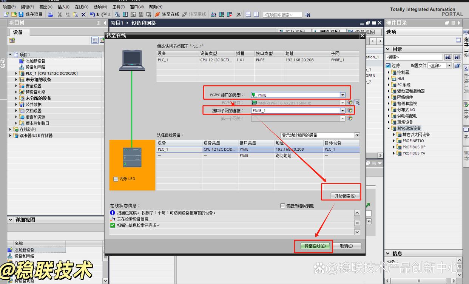Select the 访问地址 row in target devices
469x284 pixels.
coord(258,155)
